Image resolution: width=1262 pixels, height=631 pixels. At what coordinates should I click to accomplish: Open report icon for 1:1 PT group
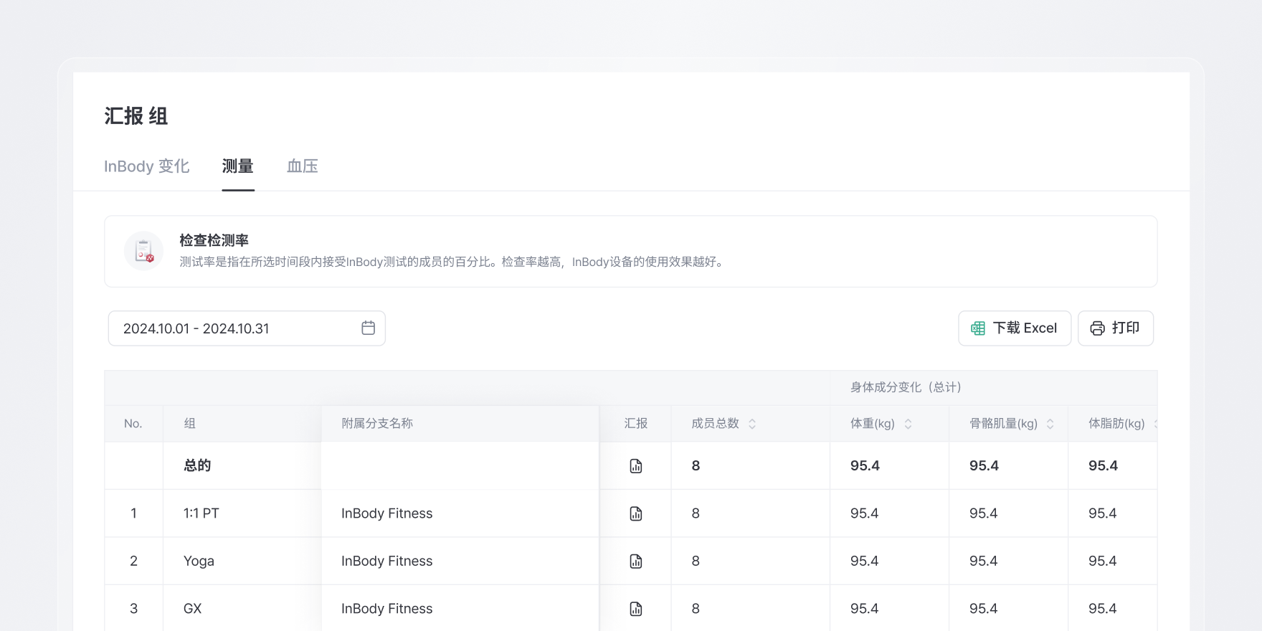636,513
